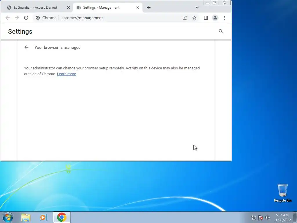Reload the current page
Viewport: 297px width, 223px height.
coord(26,18)
